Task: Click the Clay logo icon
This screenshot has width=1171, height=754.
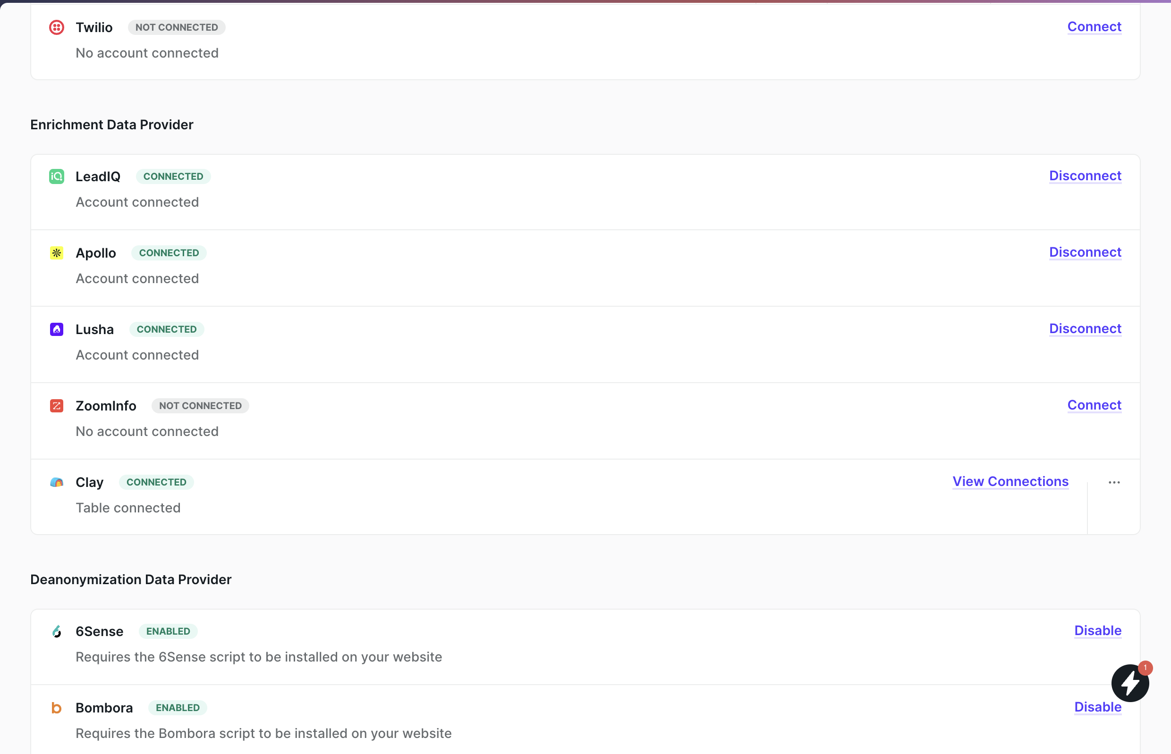Action: (x=57, y=482)
